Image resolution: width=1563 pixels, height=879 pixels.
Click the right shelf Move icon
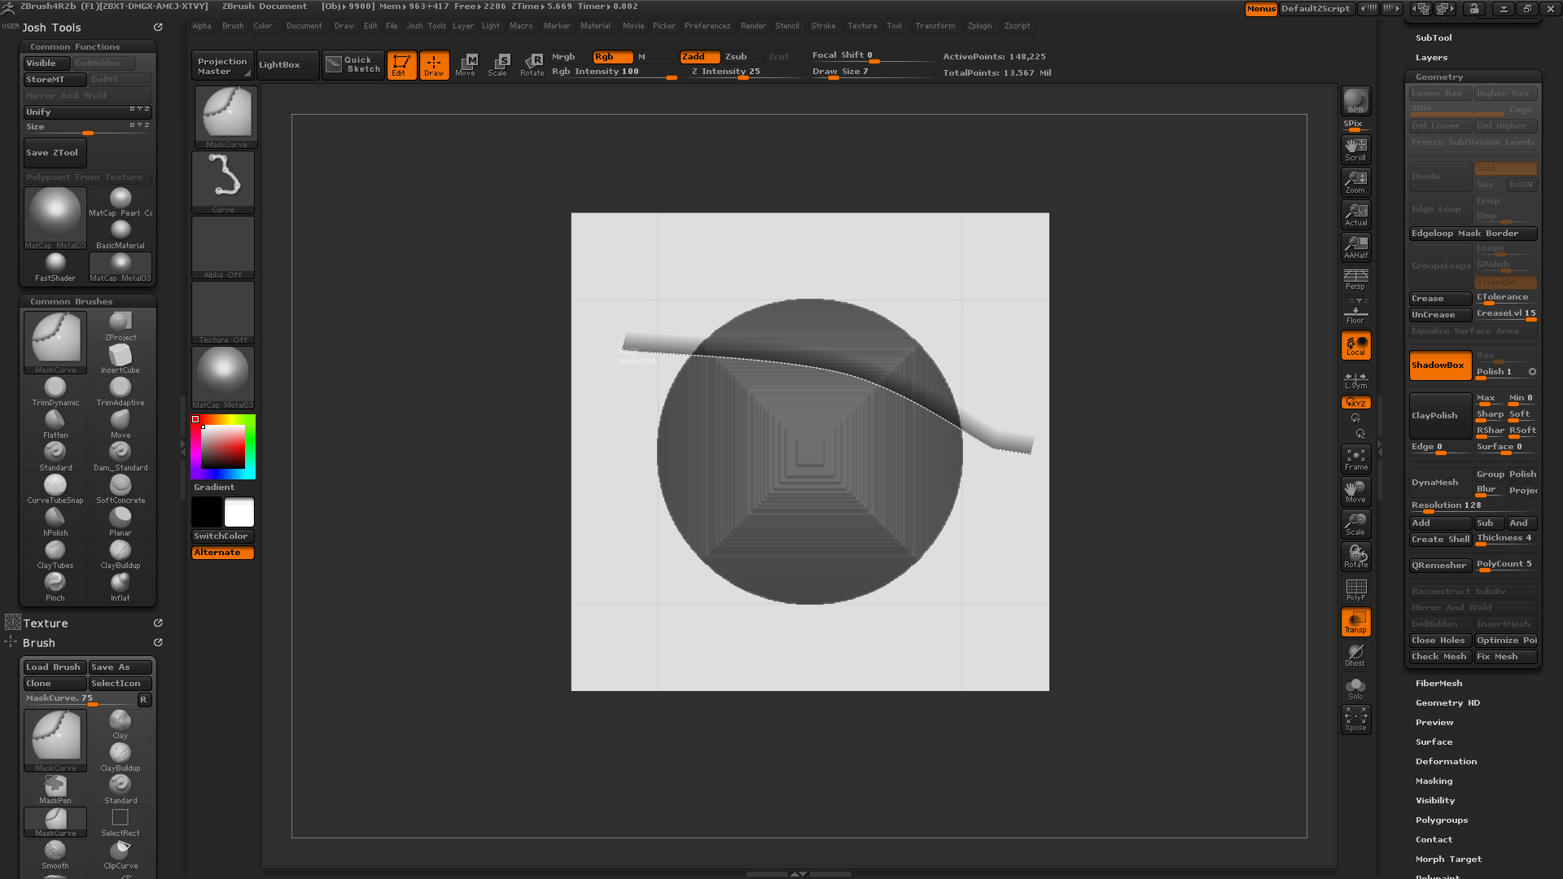[x=1355, y=492]
